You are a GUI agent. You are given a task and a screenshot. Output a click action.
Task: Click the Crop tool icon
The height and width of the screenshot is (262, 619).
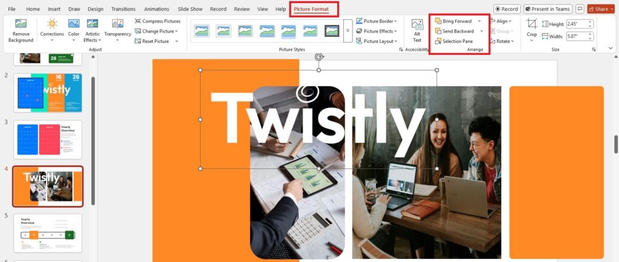coord(532,24)
